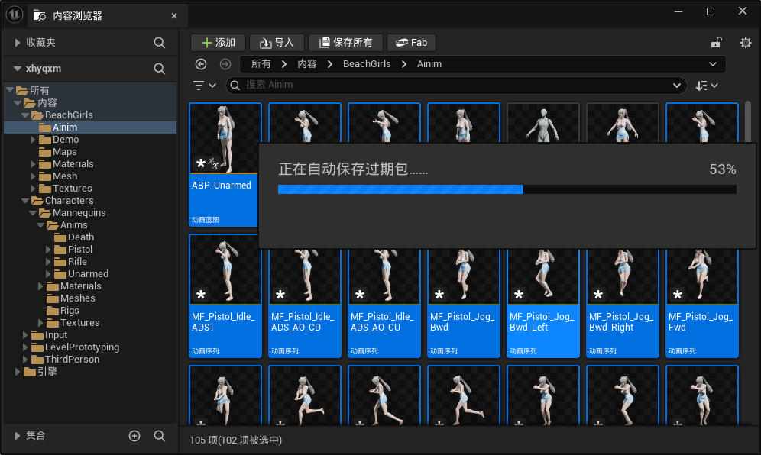Viewport: 761px width, 455px height.
Task: Expand the 集合 section
Action: coord(18,436)
